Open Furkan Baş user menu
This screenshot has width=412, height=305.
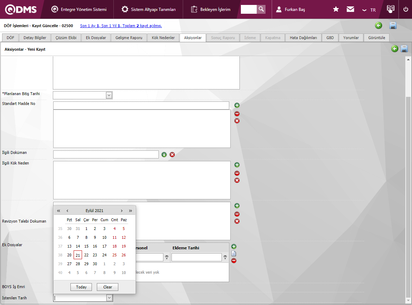coord(291,10)
